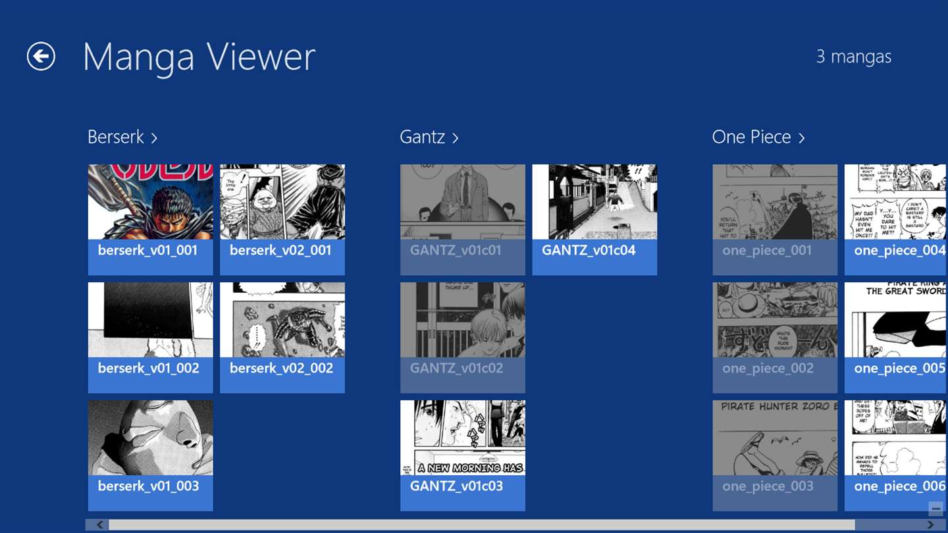Open the one_piece_003 thumbnail

(775, 455)
